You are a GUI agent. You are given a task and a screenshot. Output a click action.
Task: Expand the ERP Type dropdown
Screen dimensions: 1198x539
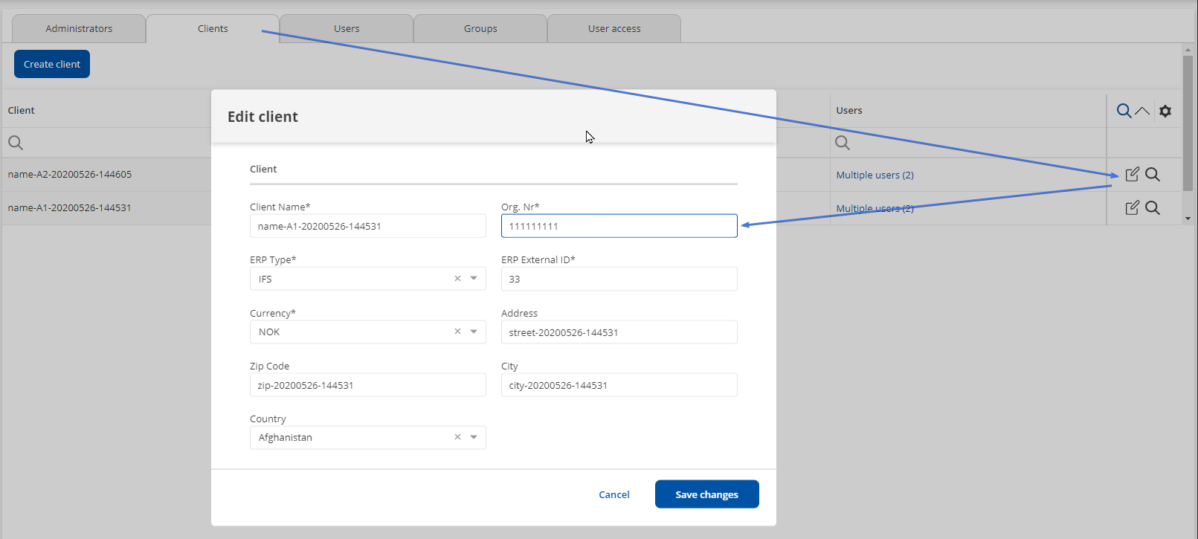(x=474, y=279)
